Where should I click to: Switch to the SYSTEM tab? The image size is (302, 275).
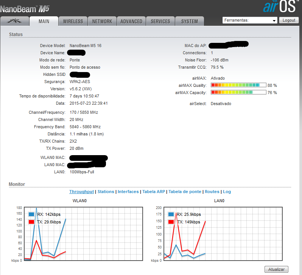[190, 21]
